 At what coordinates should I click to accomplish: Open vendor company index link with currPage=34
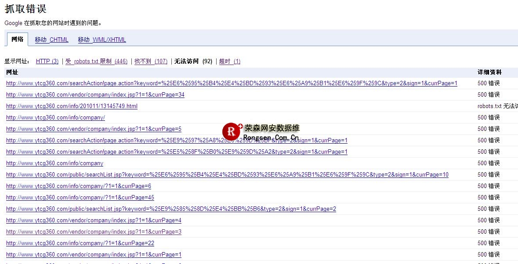95,94
